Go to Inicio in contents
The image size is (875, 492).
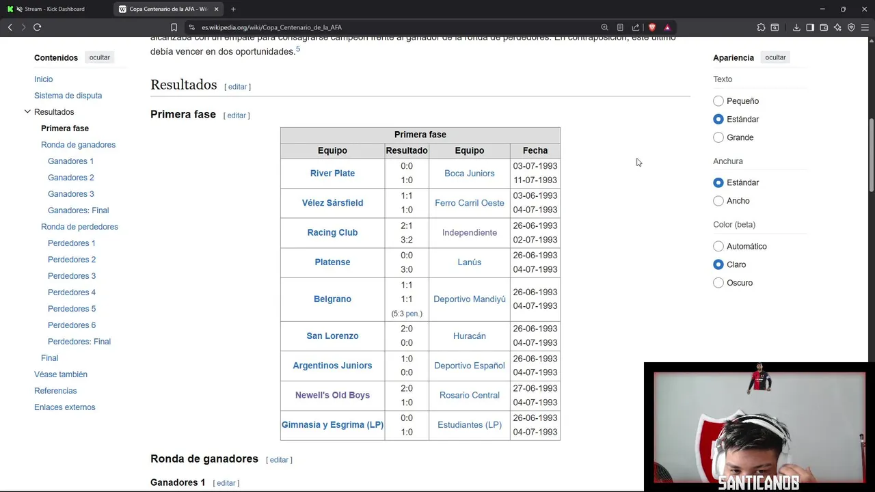coord(43,79)
